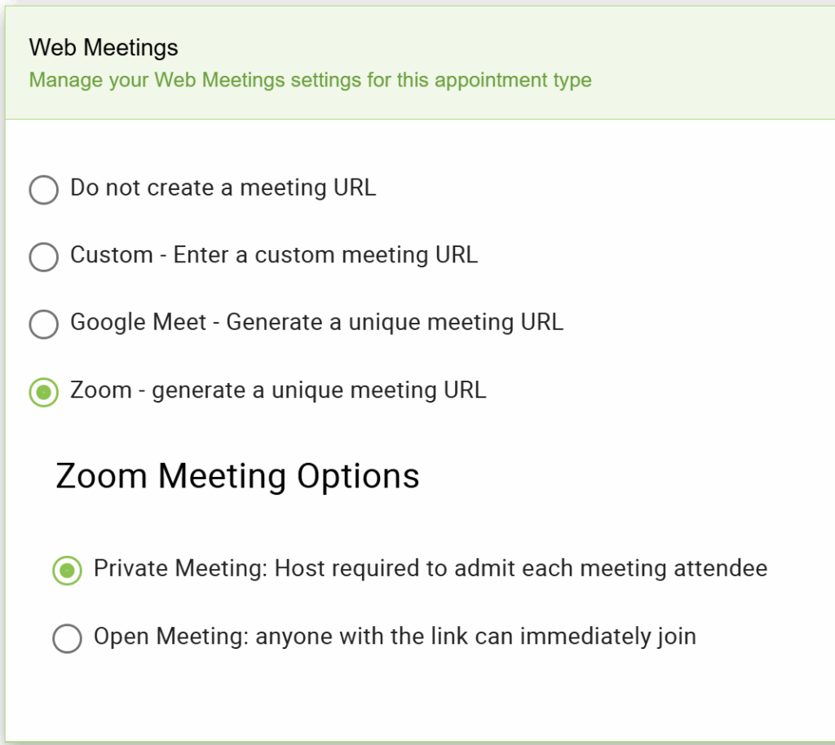
Task: Click the Google Meet option label text
Action: 316,322
